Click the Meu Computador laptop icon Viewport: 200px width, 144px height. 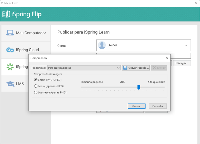tap(10, 33)
